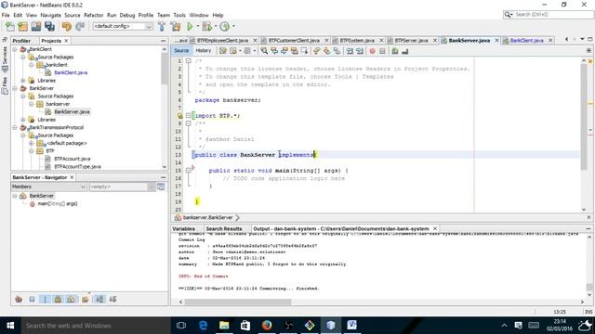Toggle Rectangular Selection in editor toolbar

pos(304,51)
